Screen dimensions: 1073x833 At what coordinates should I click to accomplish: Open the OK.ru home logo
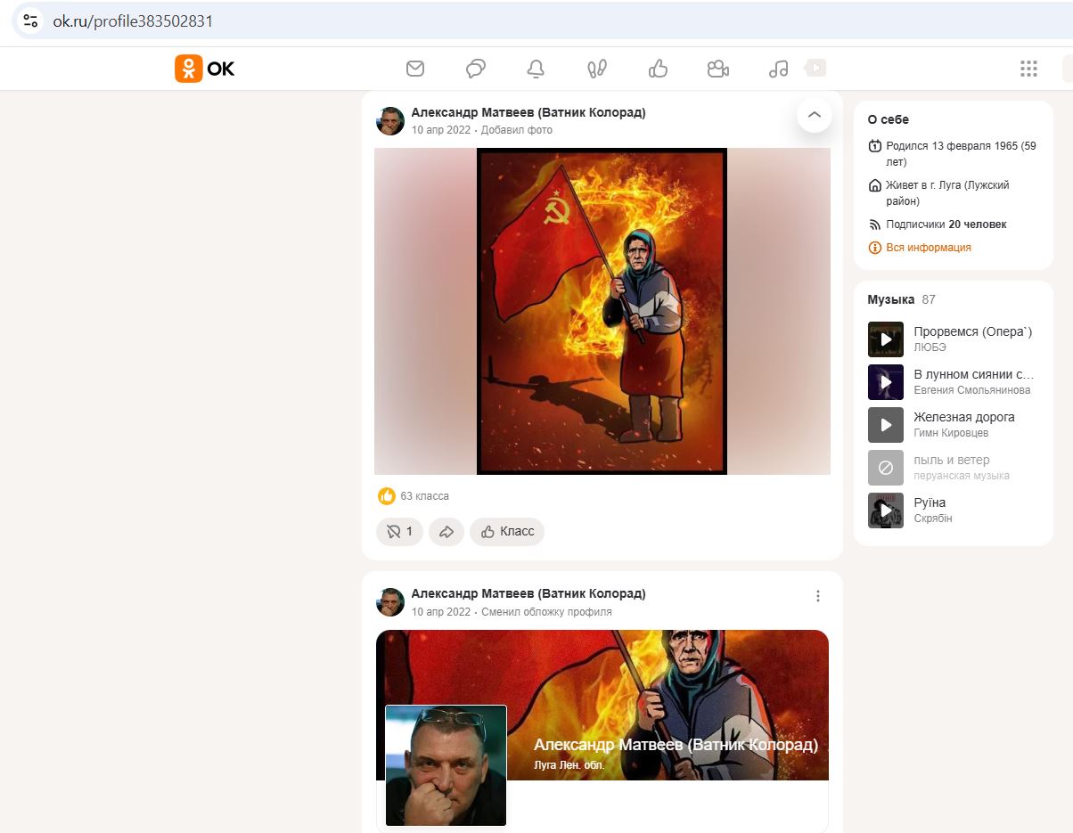(205, 69)
